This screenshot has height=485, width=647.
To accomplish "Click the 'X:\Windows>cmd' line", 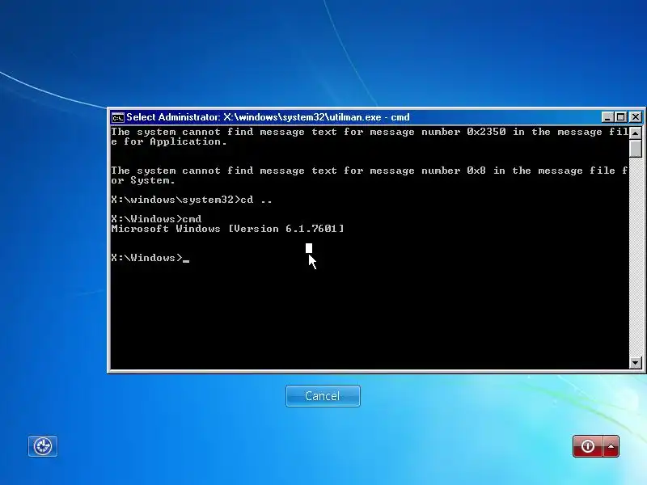I will tap(156, 219).
